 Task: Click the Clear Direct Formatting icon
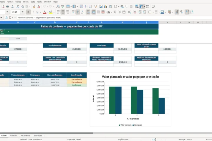[x=39, y=6]
